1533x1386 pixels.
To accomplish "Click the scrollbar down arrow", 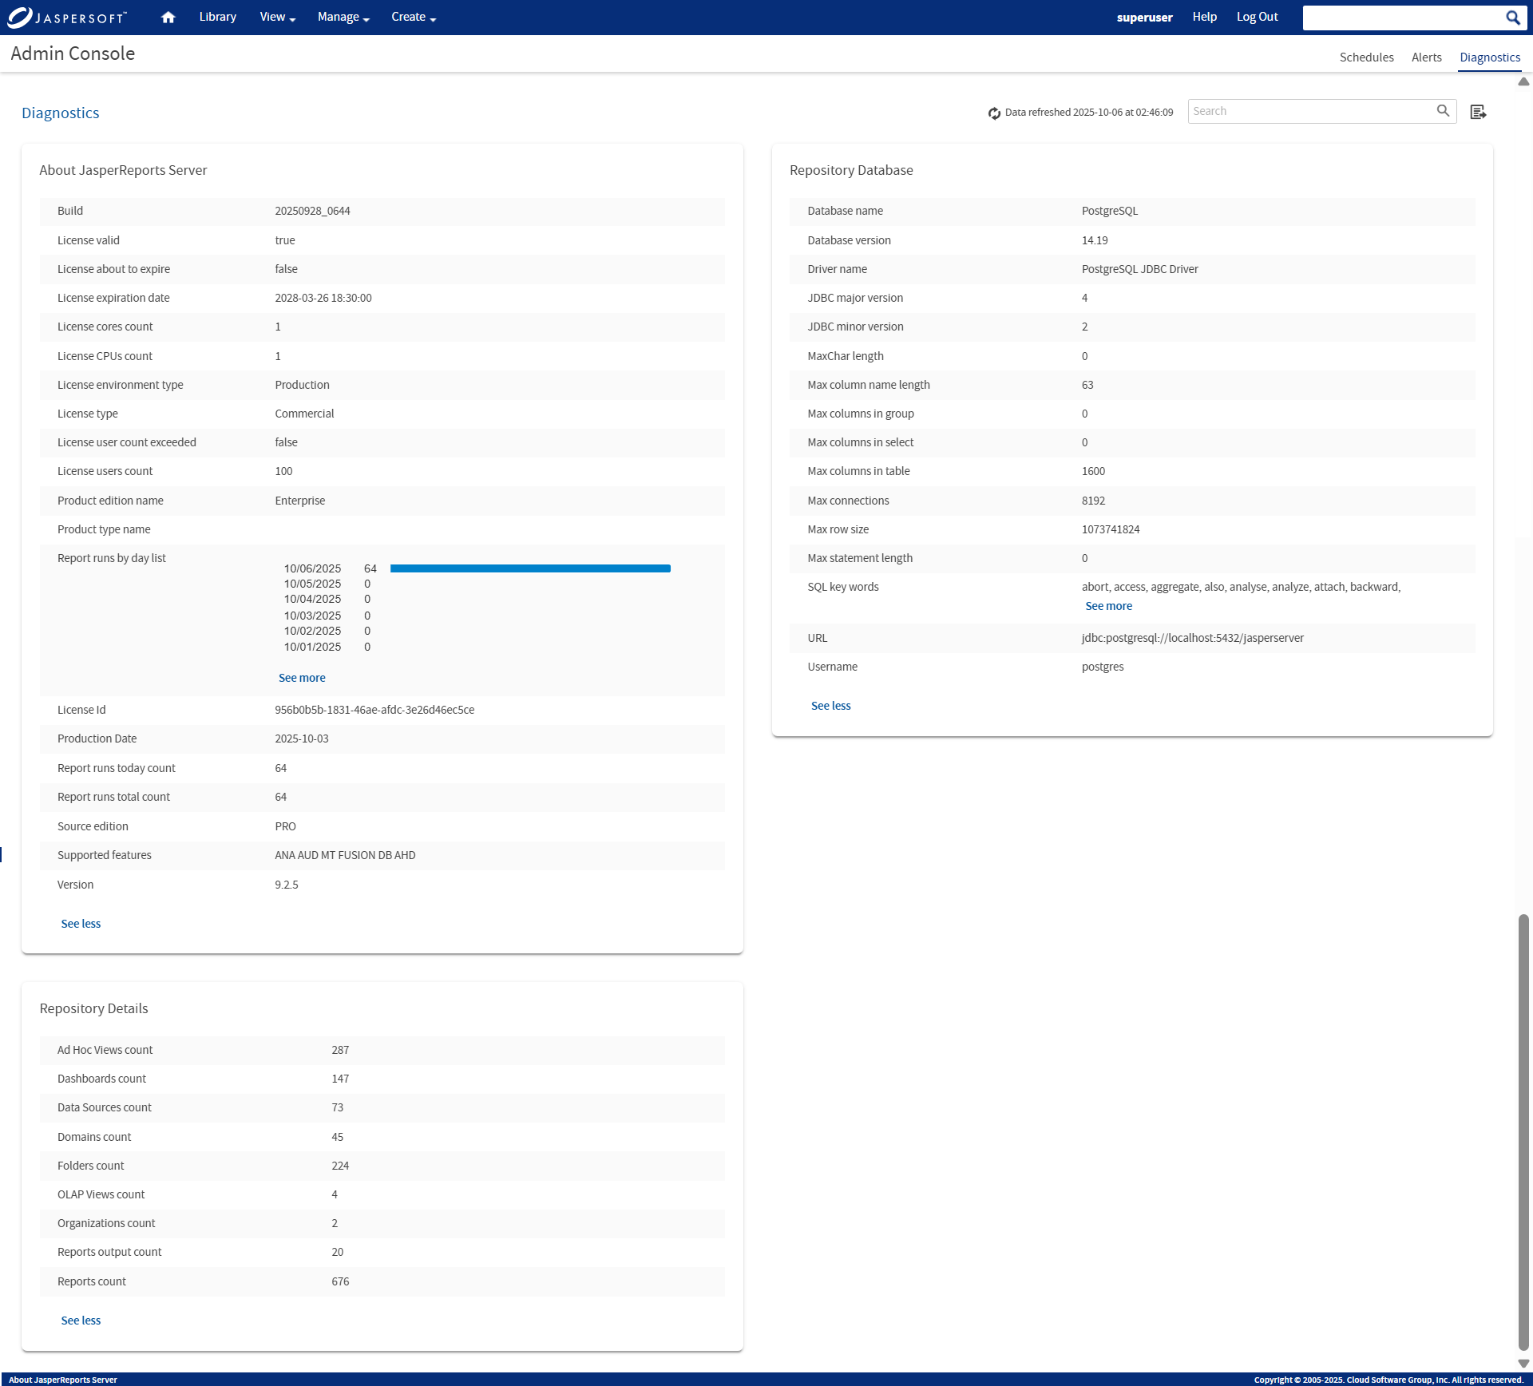I will coord(1523,1364).
